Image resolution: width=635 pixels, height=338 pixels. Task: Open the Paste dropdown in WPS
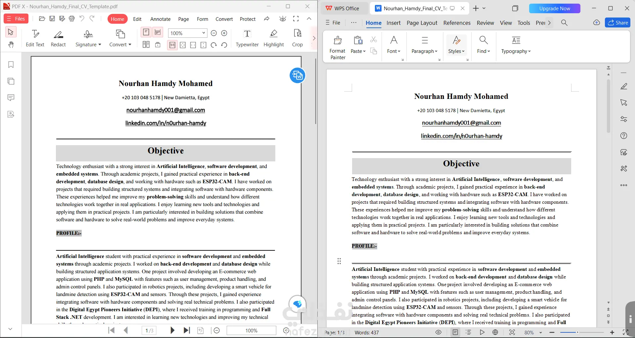[358, 51]
